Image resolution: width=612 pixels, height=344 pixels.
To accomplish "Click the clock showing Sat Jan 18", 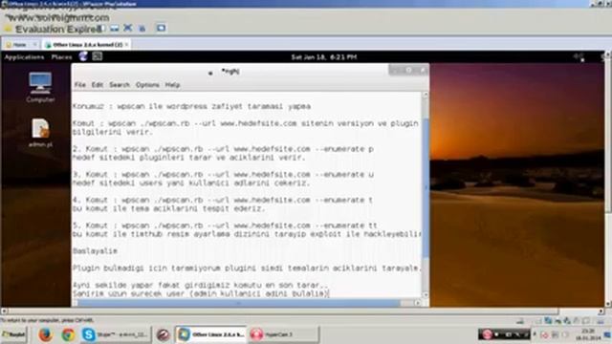I will pos(323,57).
